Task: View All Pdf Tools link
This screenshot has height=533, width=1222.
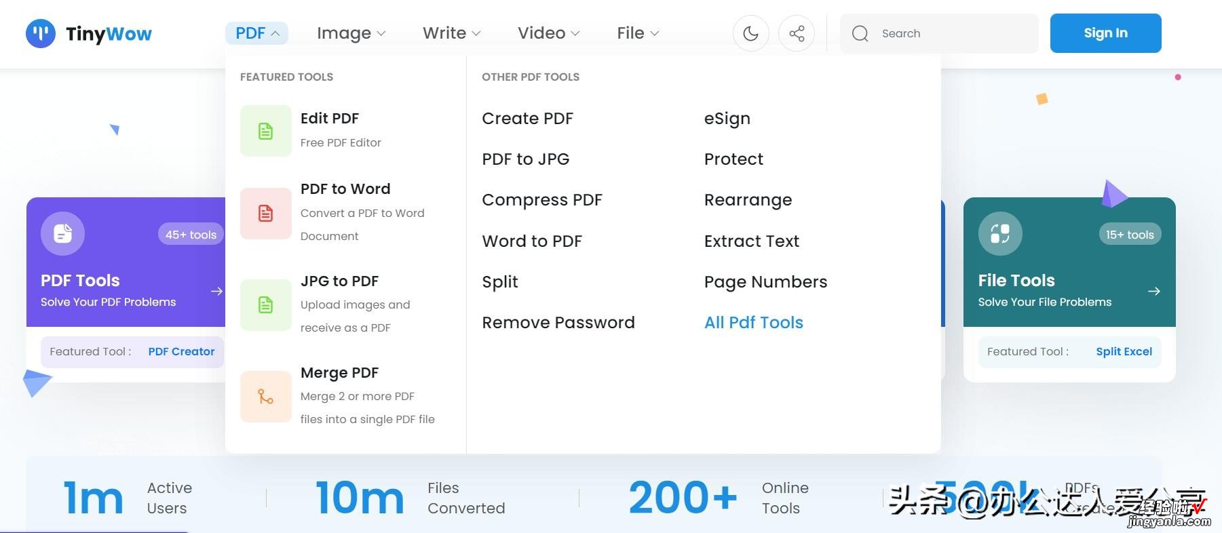Action: 754,323
